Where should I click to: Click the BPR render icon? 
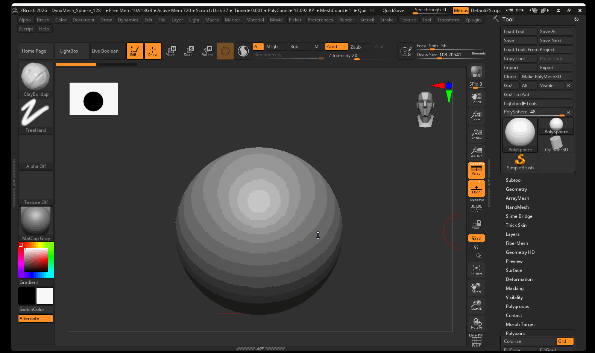pos(476,71)
